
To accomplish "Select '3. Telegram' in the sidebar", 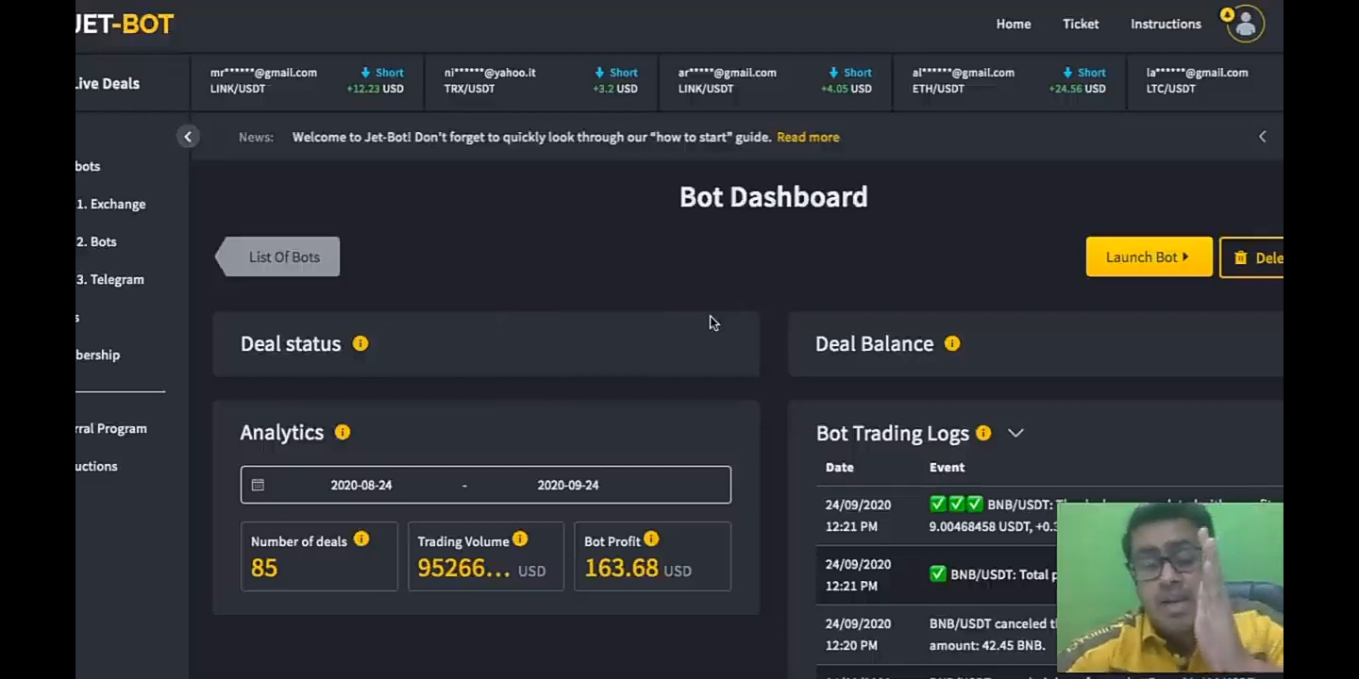I will click(109, 279).
